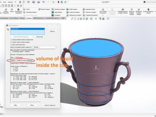Open the Tools menu
This screenshot has height=117, width=156.
[x=5, y=2]
